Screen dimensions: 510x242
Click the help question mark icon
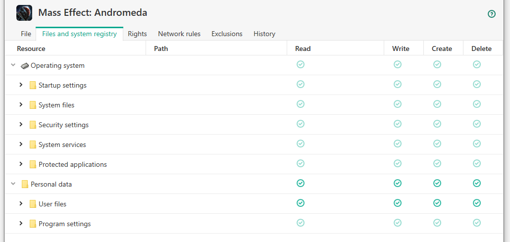[x=492, y=14]
